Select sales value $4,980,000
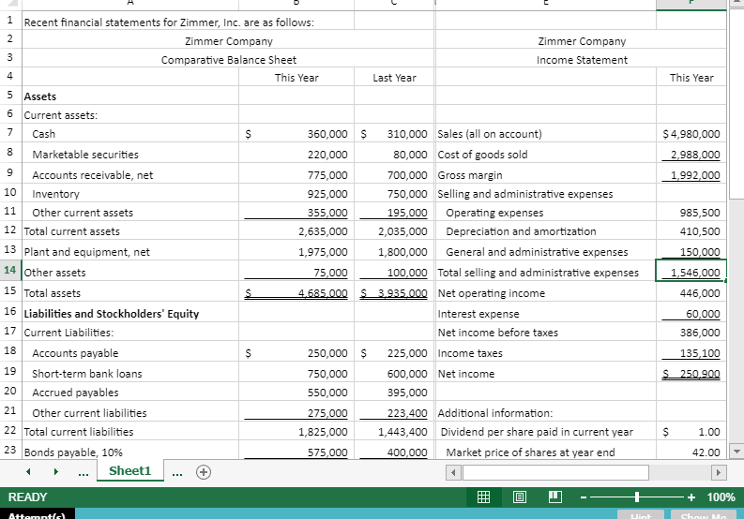This screenshot has width=744, height=519. click(691, 133)
